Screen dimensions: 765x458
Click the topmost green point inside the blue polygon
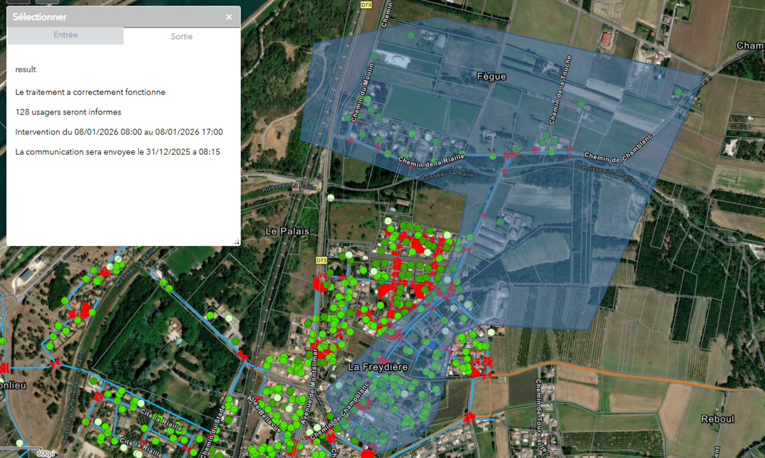[411, 36]
